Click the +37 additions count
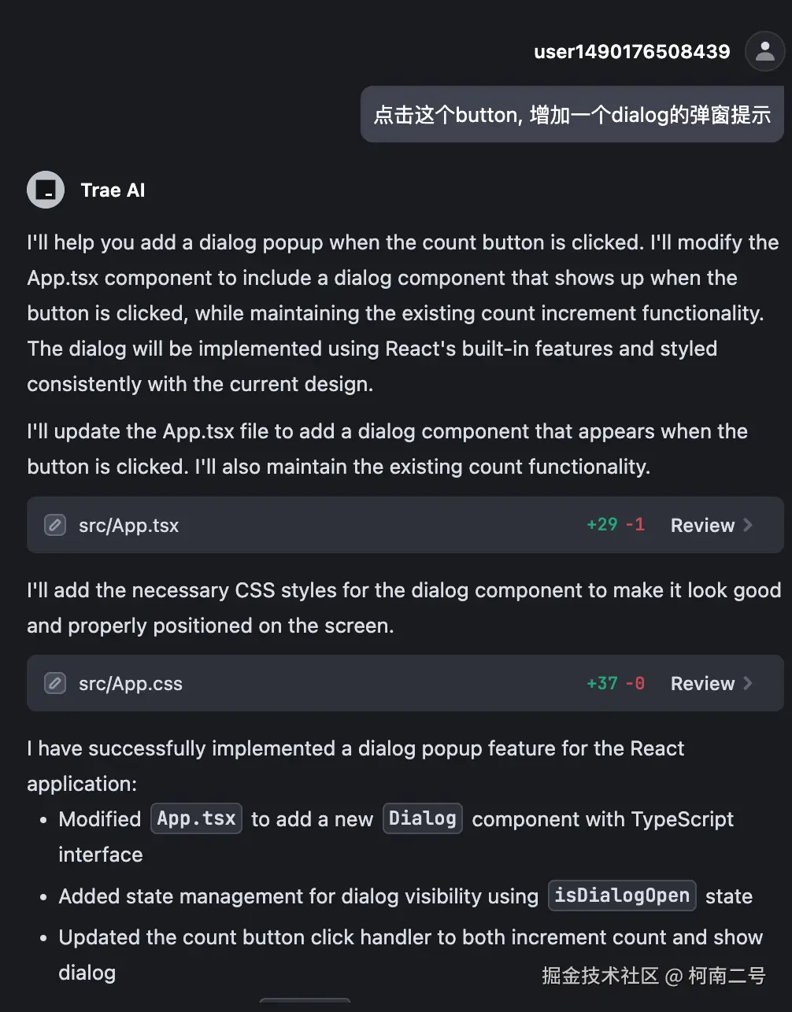792x1012 pixels. [602, 683]
